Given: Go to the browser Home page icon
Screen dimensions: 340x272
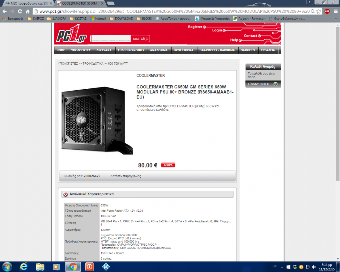Looking at the screenshot, I should click(27, 11).
